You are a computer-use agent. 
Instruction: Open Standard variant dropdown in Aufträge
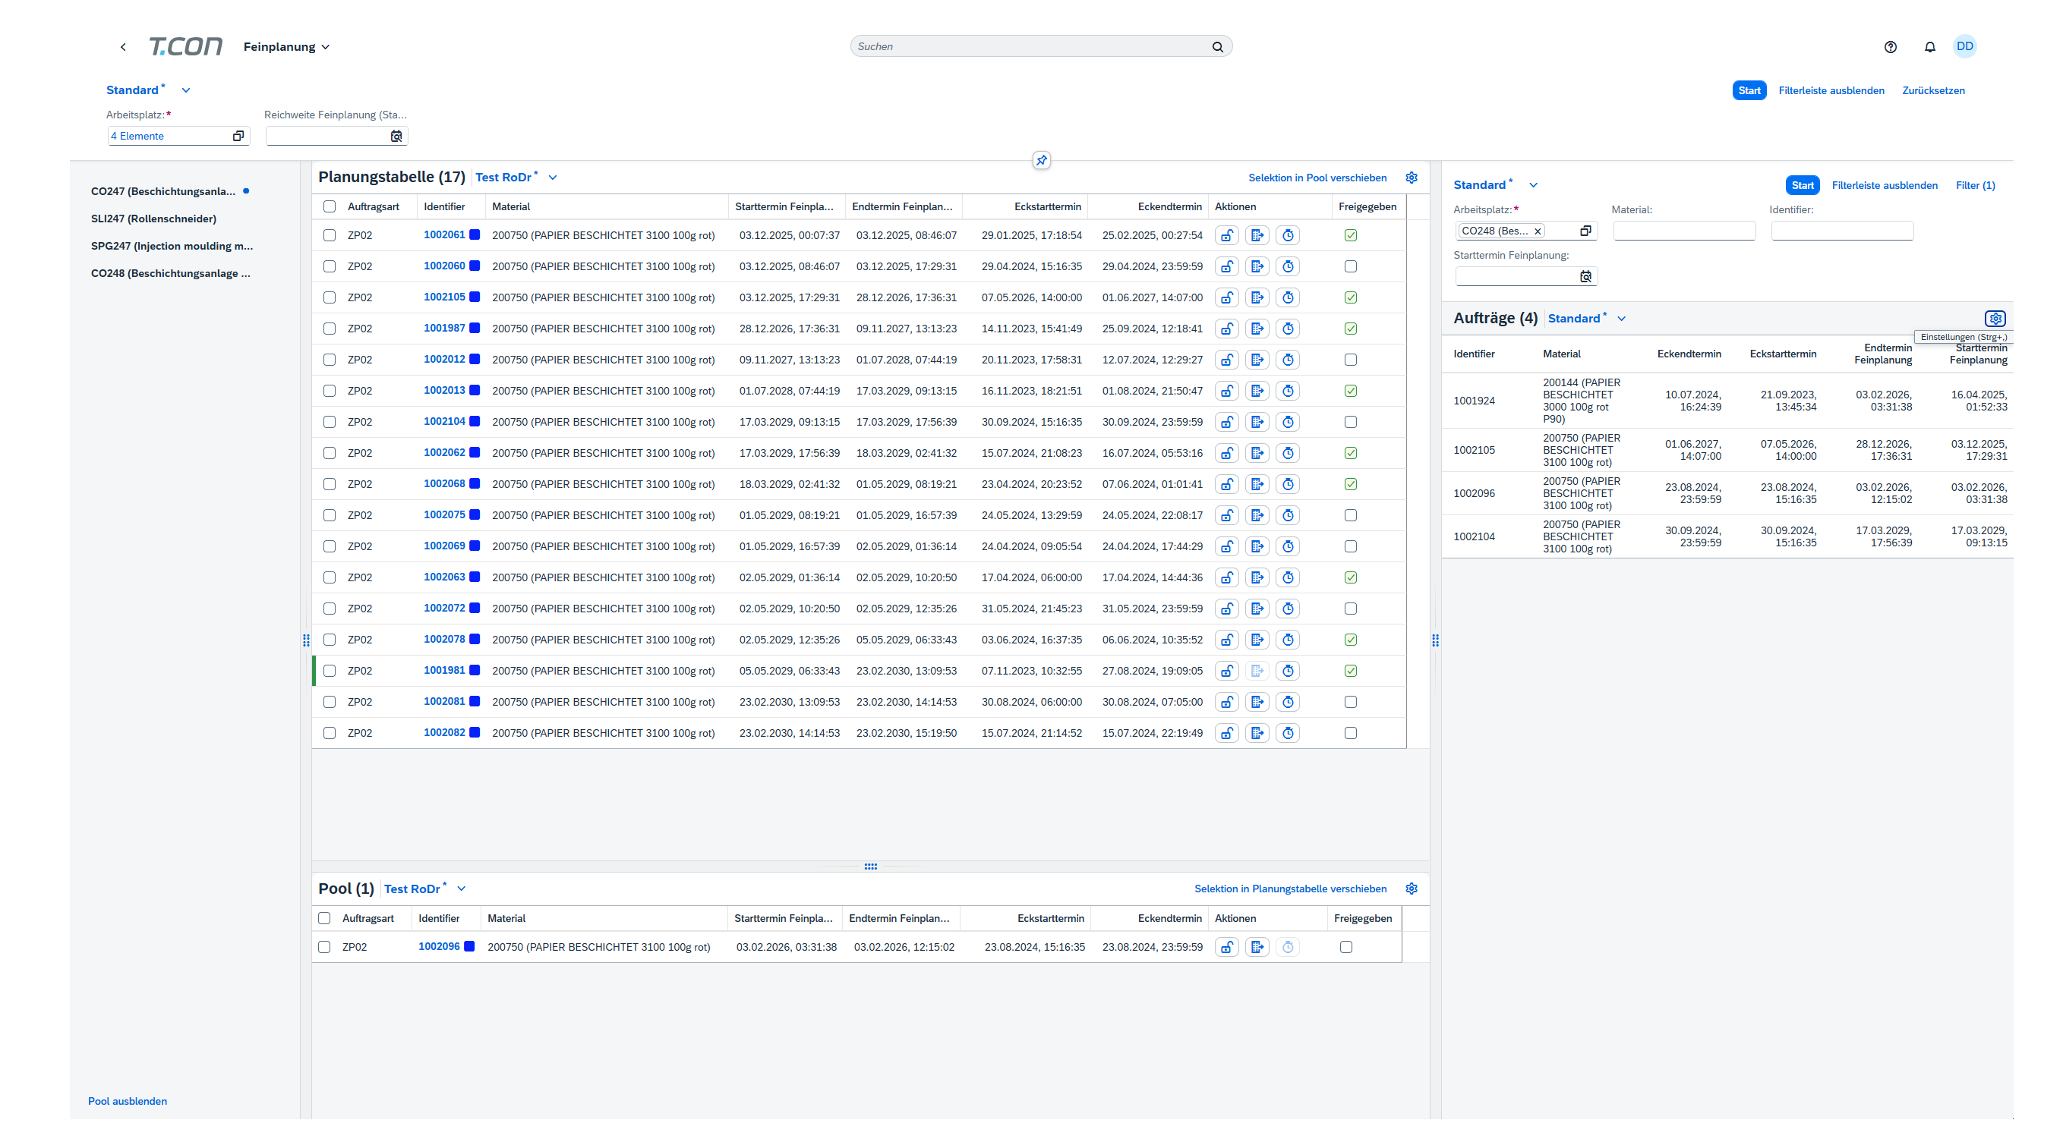coord(1622,319)
